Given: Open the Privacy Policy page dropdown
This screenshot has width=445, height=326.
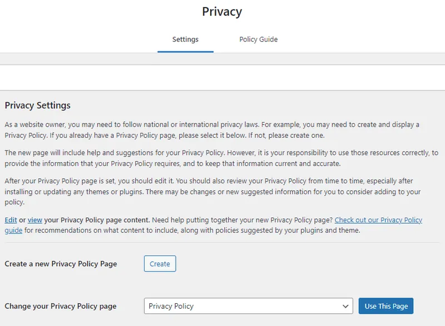Looking at the screenshot, I should pyautogui.click(x=248, y=306).
